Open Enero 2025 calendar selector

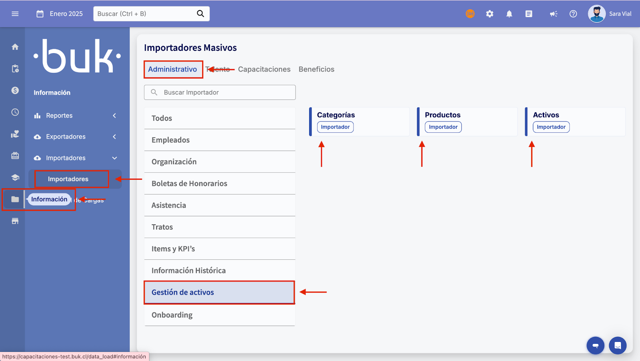(60, 14)
